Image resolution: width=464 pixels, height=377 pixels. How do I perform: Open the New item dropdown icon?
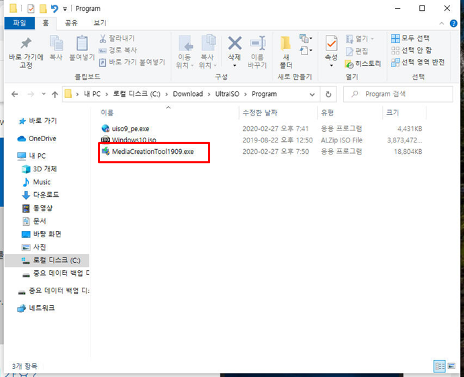306,38
